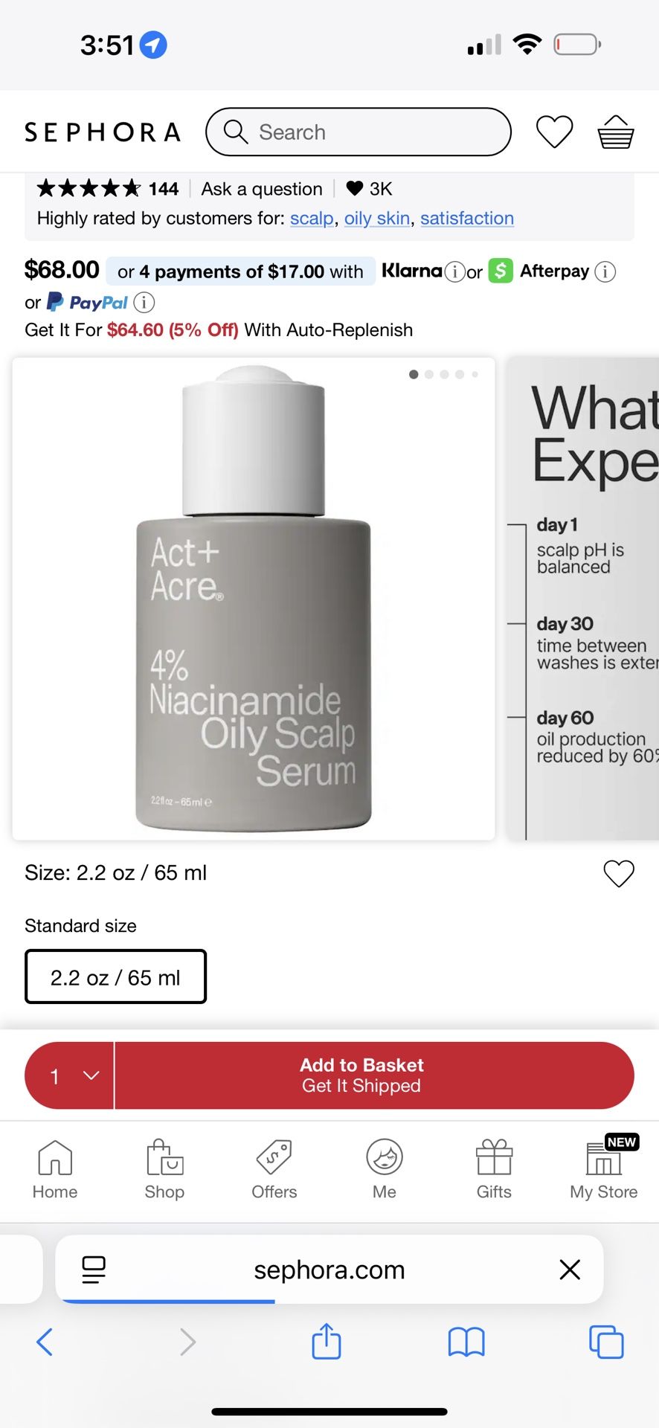Tap the PayPal info icon
This screenshot has width=659, height=1428.
(x=144, y=303)
